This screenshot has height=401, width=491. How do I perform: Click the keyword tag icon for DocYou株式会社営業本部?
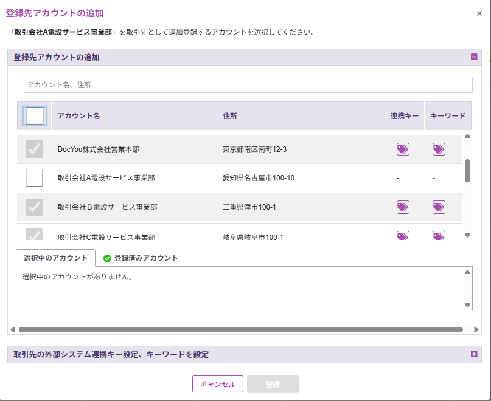[x=439, y=149]
